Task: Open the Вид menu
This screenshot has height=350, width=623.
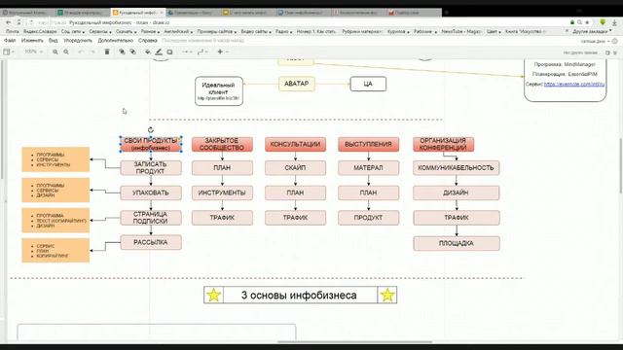Action: [x=54, y=41]
